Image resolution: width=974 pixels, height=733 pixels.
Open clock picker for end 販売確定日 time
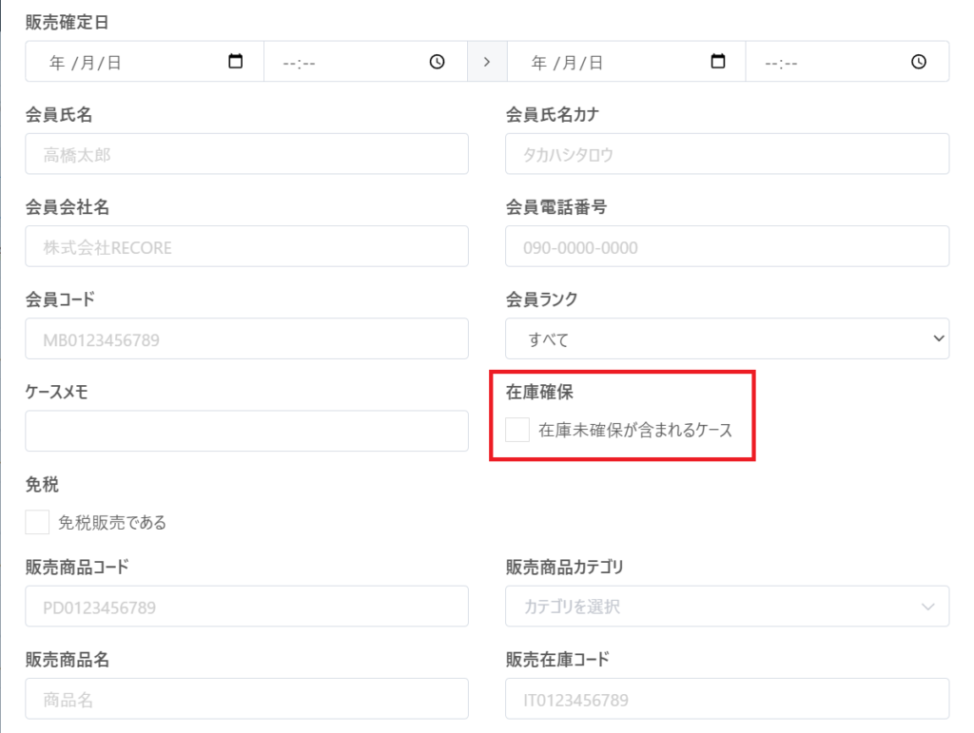[918, 62]
